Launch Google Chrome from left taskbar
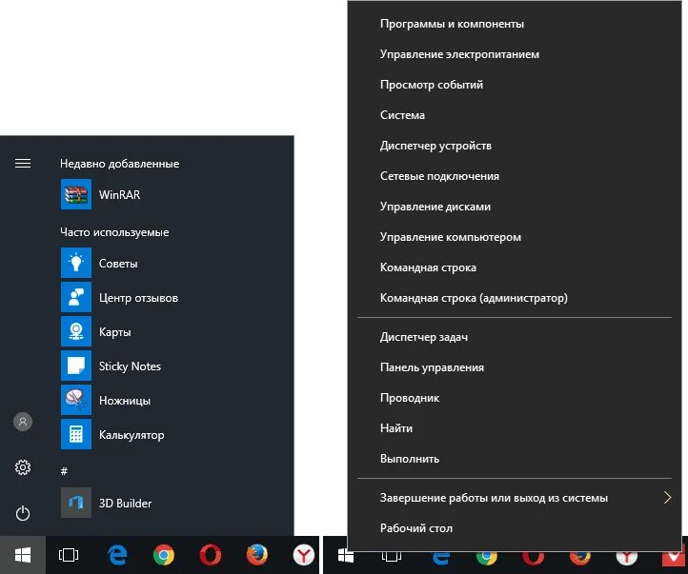Image resolution: width=688 pixels, height=574 pixels. click(x=164, y=555)
